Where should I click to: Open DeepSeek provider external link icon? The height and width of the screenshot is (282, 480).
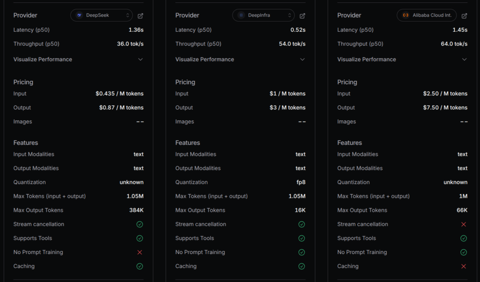(x=140, y=15)
